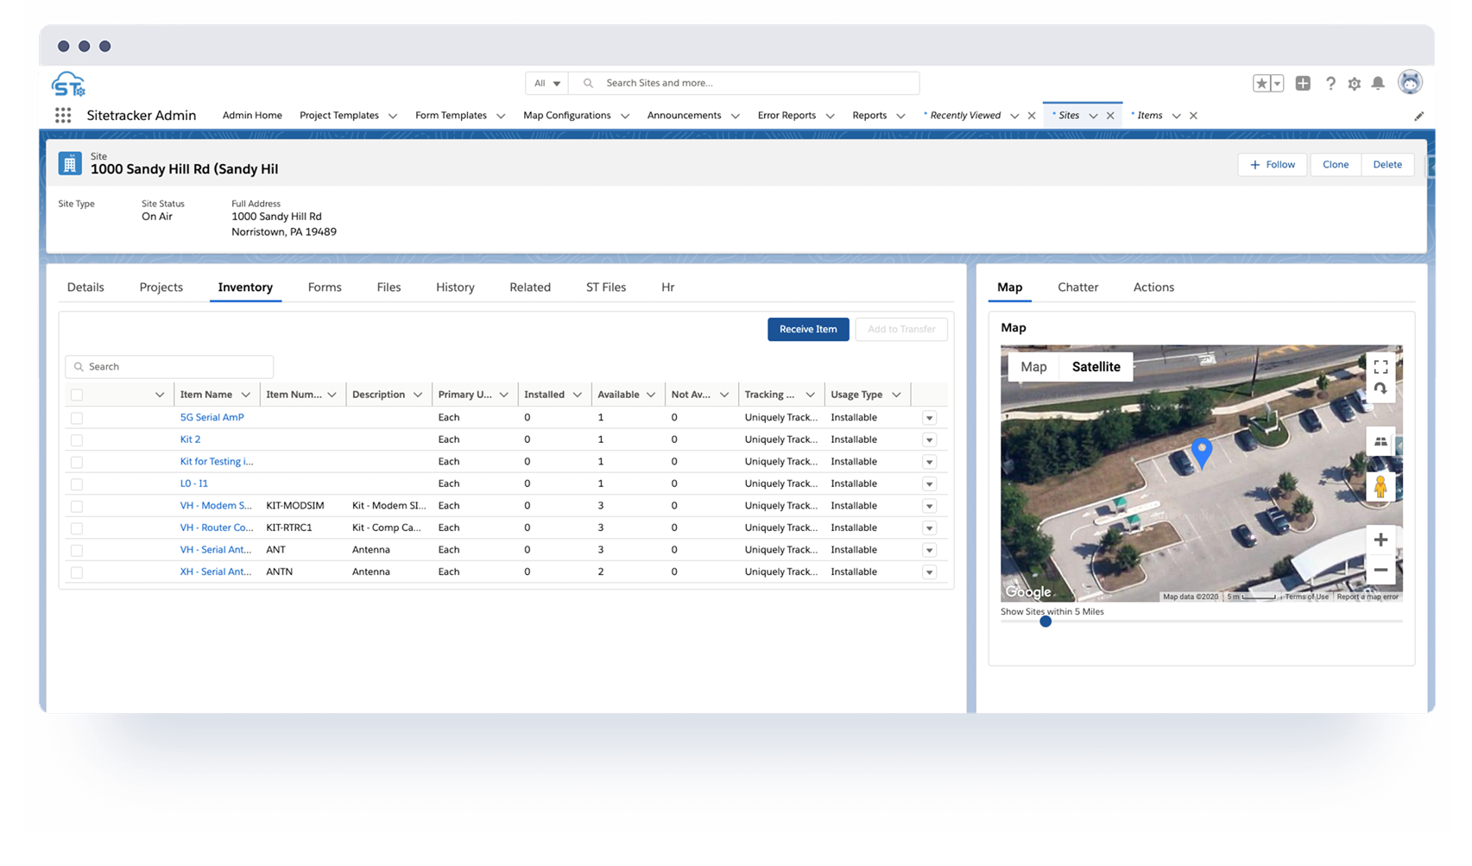Viewport: 1472px width, 866px height.
Task: Zoom out on the map
Action: pos(1380,570)
